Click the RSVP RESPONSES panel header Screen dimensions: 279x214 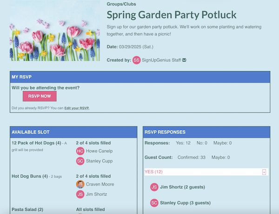pos(206,132)
